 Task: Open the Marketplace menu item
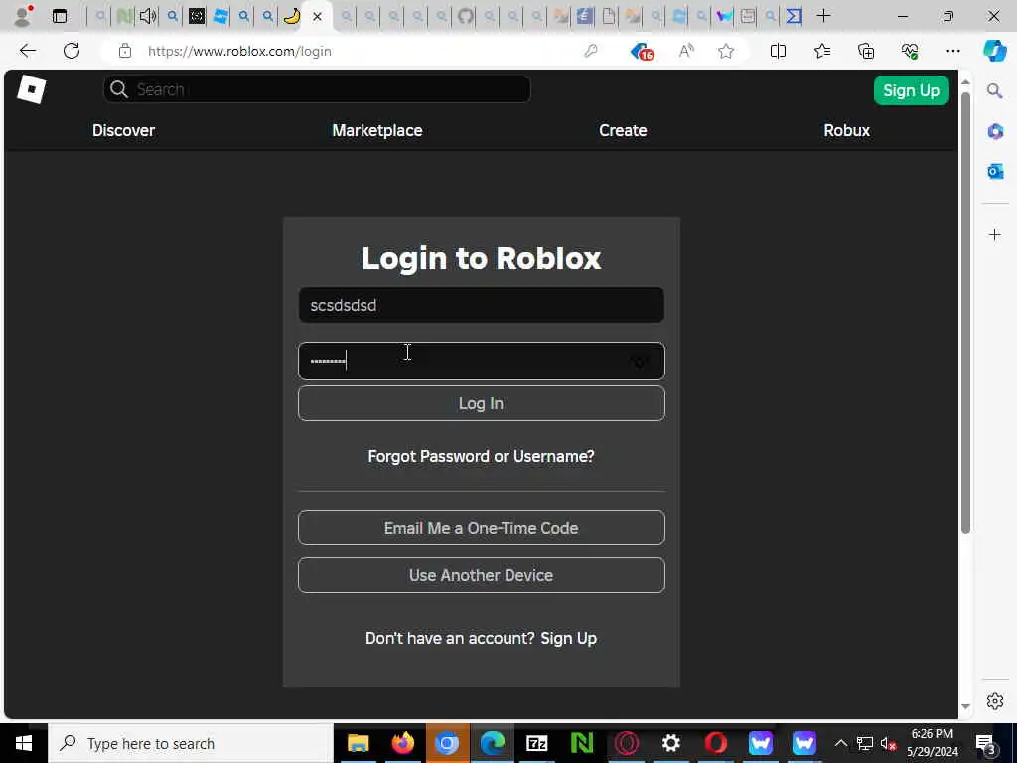point(376,130)
